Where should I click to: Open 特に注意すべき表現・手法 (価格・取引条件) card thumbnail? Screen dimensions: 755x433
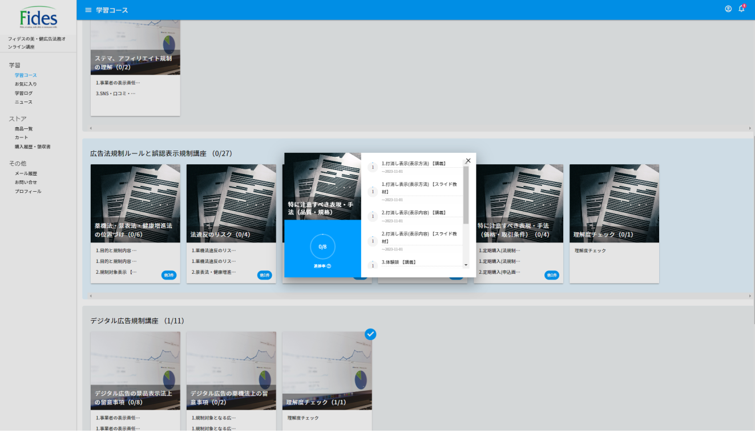pos(519,204)
